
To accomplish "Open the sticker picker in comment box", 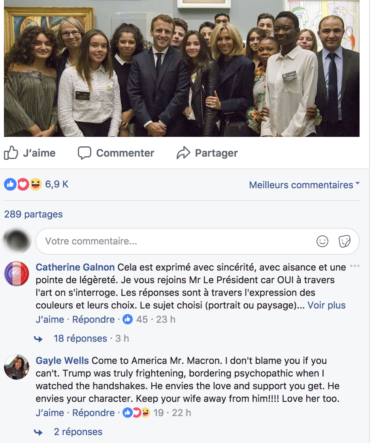I will [345, 241].
